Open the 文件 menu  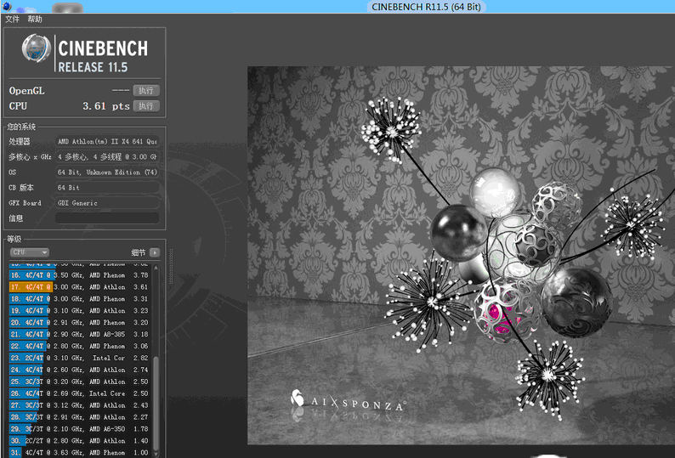13,19
